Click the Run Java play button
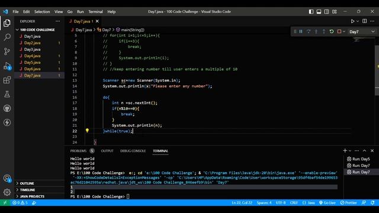 pyautogui.click(x=352, y=21)
